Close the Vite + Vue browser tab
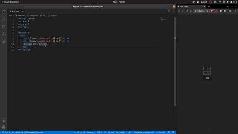 [x=205, y=7]
